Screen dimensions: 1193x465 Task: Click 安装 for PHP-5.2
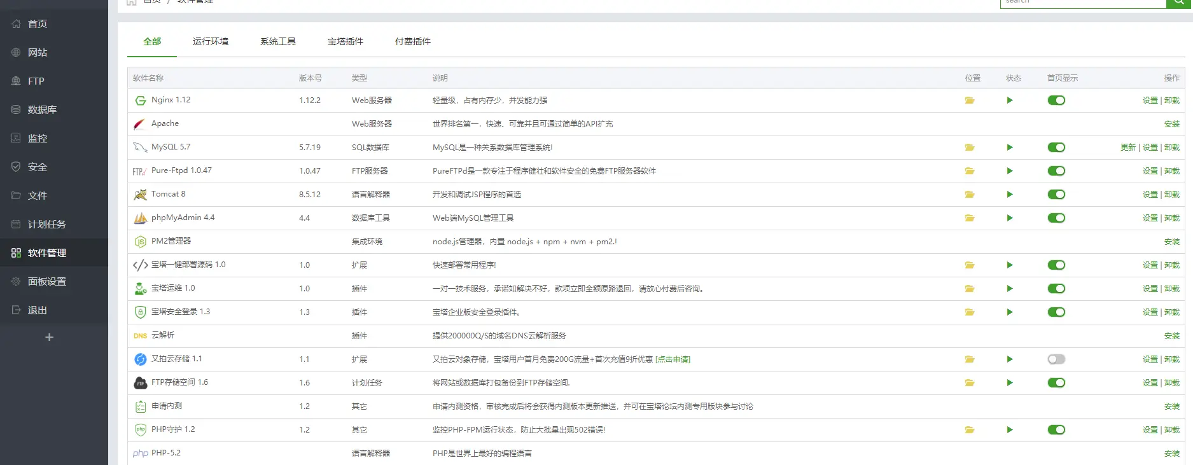[x=1172, y=454]
